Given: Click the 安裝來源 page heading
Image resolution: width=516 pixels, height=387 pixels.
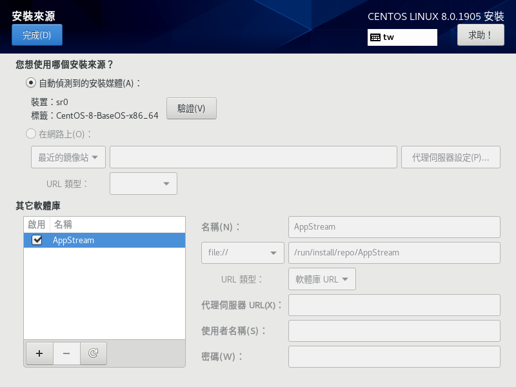Looking at the screenshot, I should [34, 16].
